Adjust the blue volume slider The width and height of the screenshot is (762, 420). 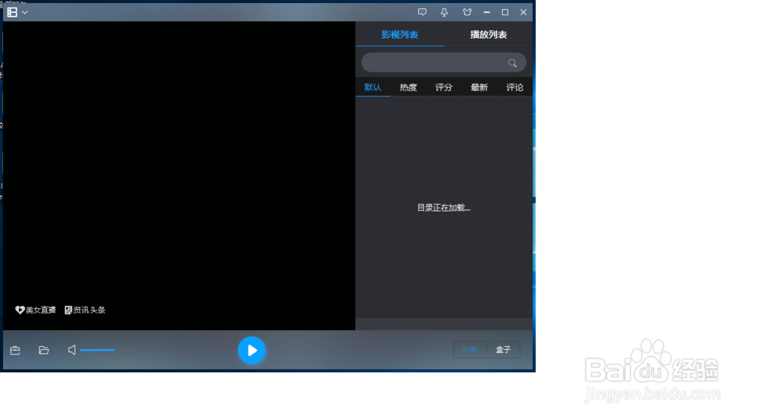(98, 350)
